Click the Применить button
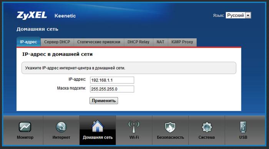 tap(104, 101)
